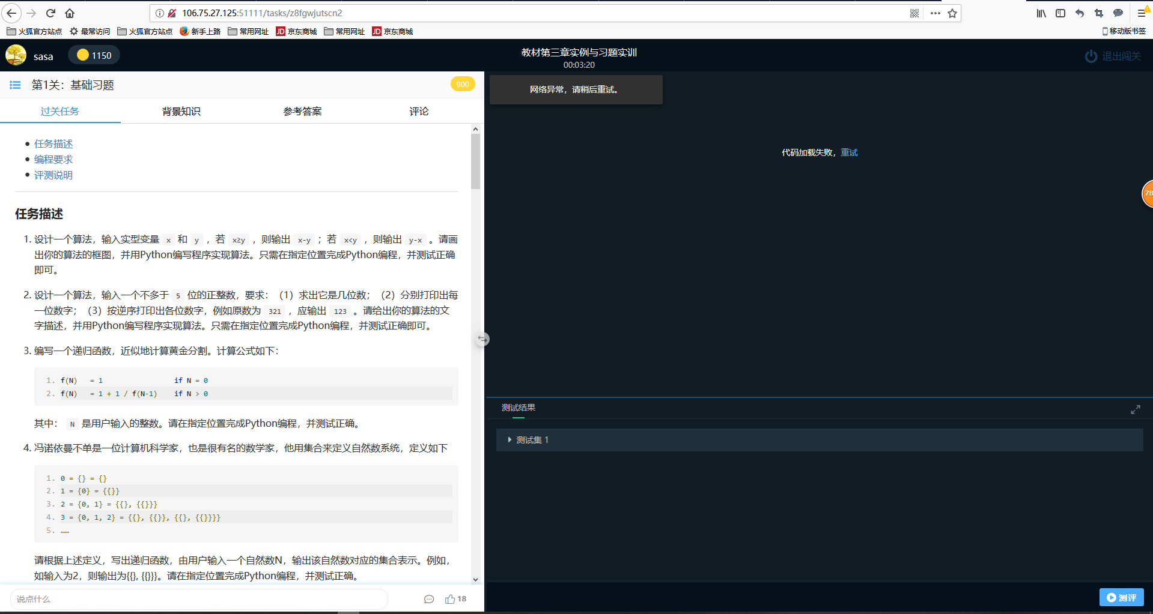Click the 网络异常 error notification
Screen dimensions: 1153x614
point(576,89)
